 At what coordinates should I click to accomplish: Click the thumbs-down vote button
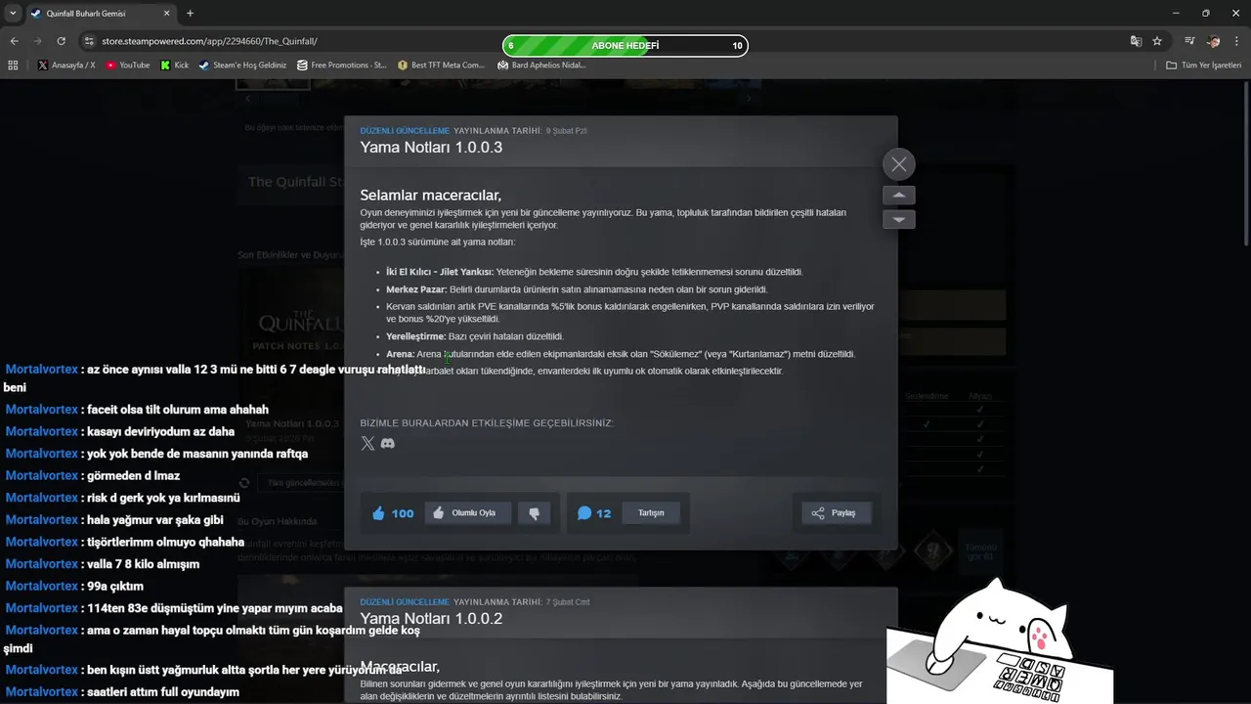tap(534, 513)
